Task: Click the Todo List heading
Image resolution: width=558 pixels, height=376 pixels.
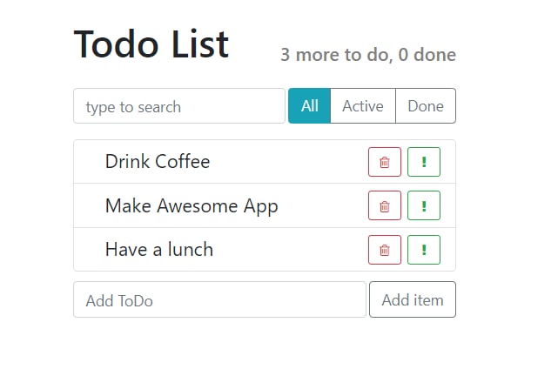Action: [151, 44]
